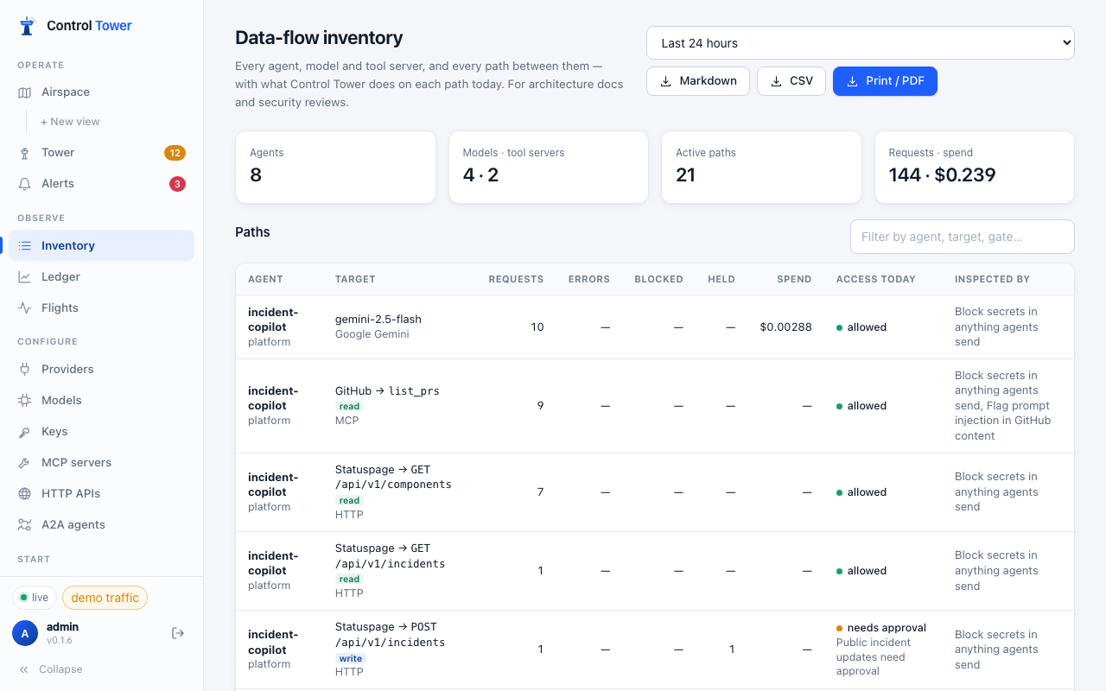This screenshot has width=1106, height=691.
Task: Open the Last 24 hours dropdown
Action: coord(860,43)
